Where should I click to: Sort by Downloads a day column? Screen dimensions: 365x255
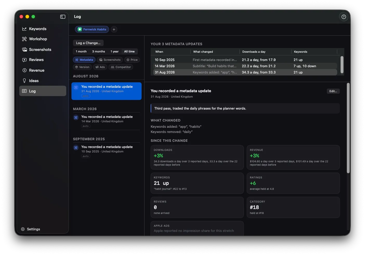coord(265,52)
